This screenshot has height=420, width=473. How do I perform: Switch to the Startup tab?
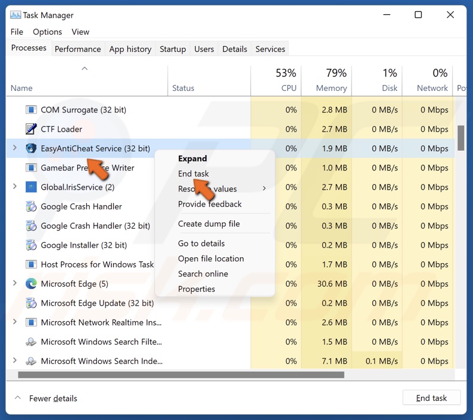click(173, 49)
